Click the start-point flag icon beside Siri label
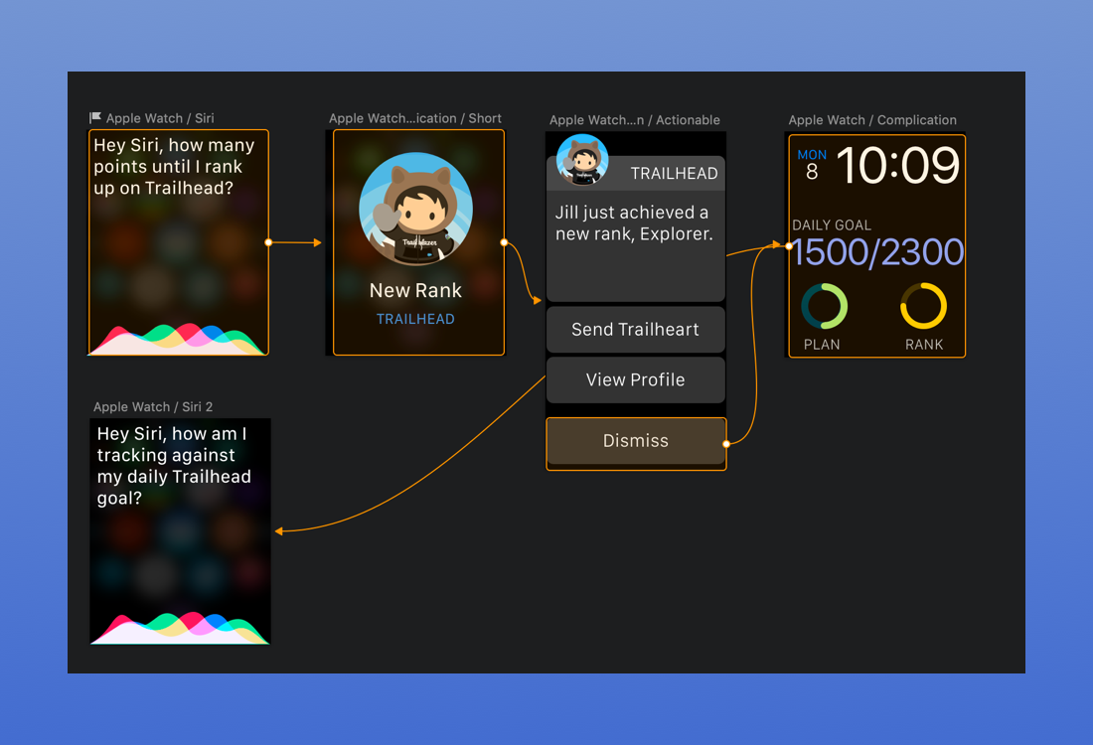The image size is (1093, 745). pyautogui.click(x=95, y=118)
